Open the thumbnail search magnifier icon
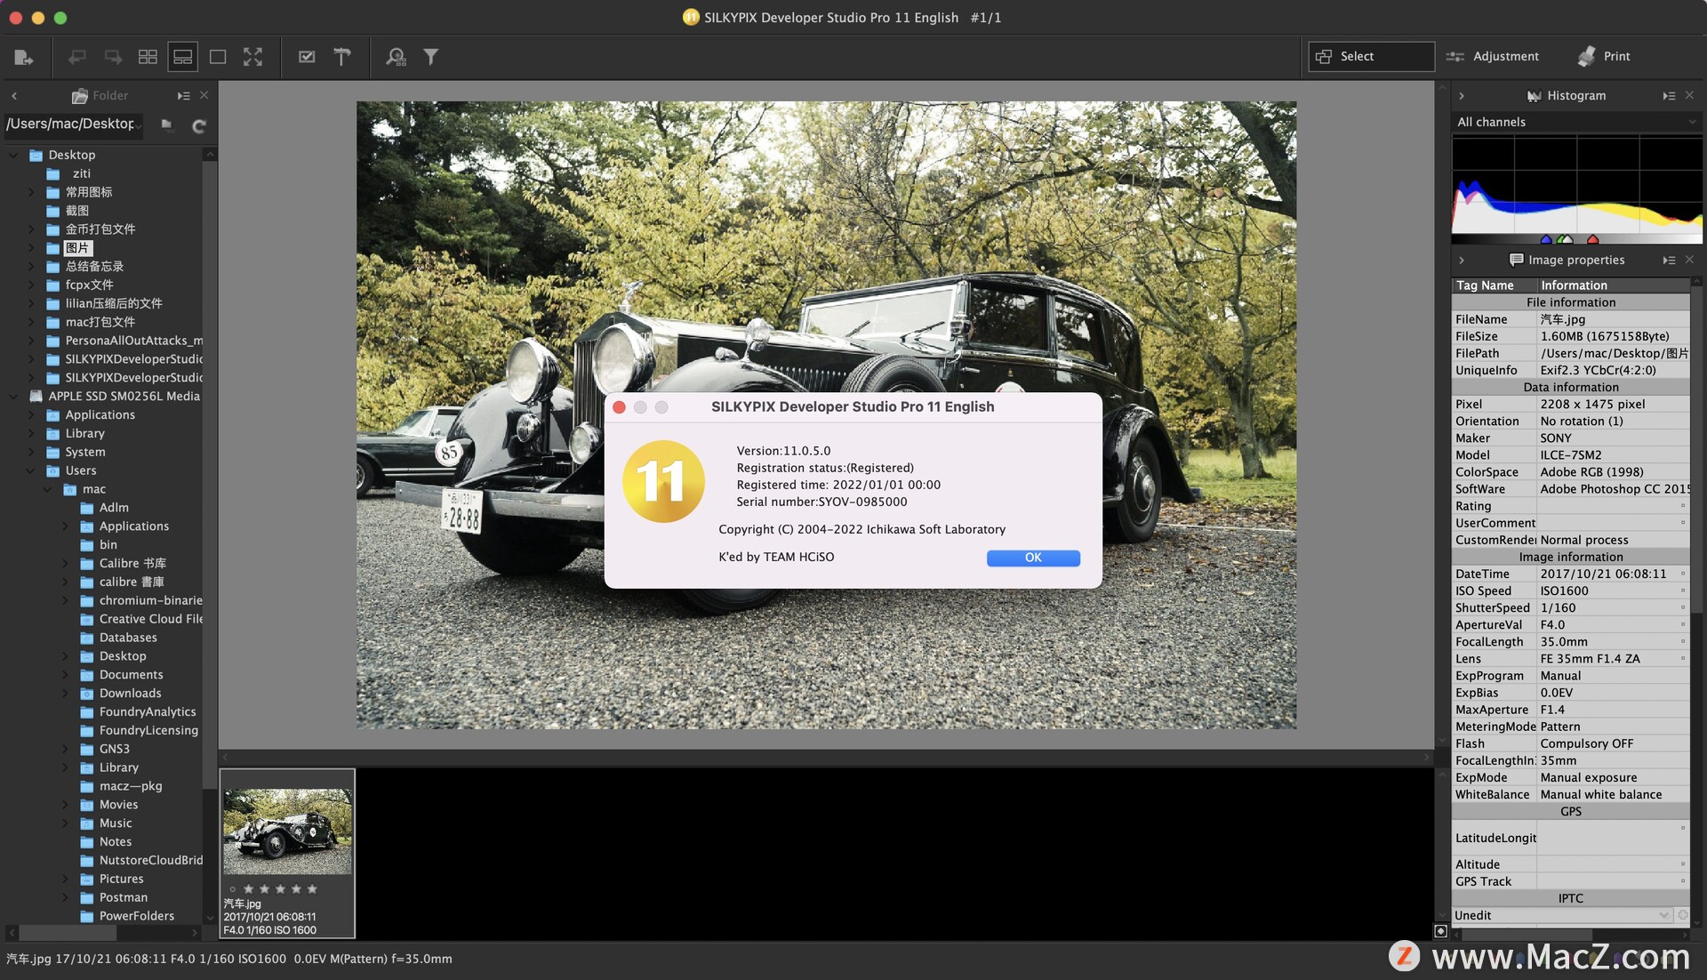1707x980 pixels. (396, 57)
